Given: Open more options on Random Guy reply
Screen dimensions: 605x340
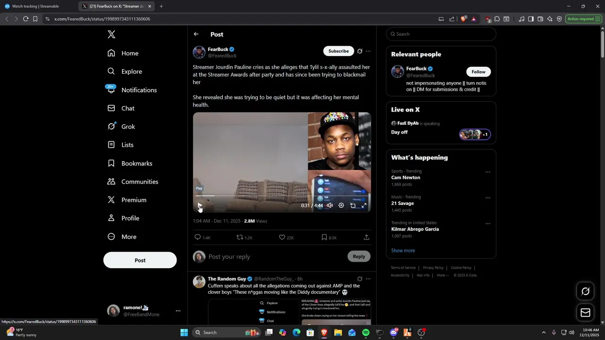Looking at the screenshot, I should pyautogui.click(x=368, y=279).
